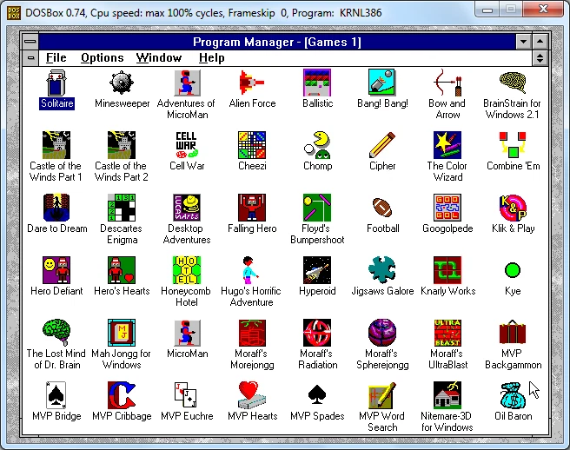Click the Football icon
The width and height of the screenshot is (570, 450).
click(381, 208)
